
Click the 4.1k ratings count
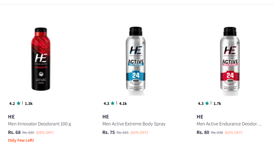123,104
